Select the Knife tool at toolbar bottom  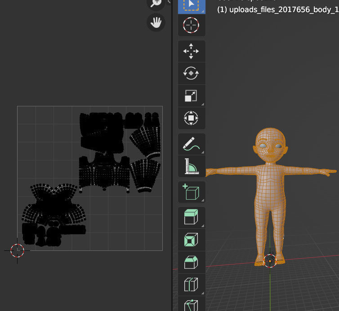pyautogui.click(x=192, y=304)
